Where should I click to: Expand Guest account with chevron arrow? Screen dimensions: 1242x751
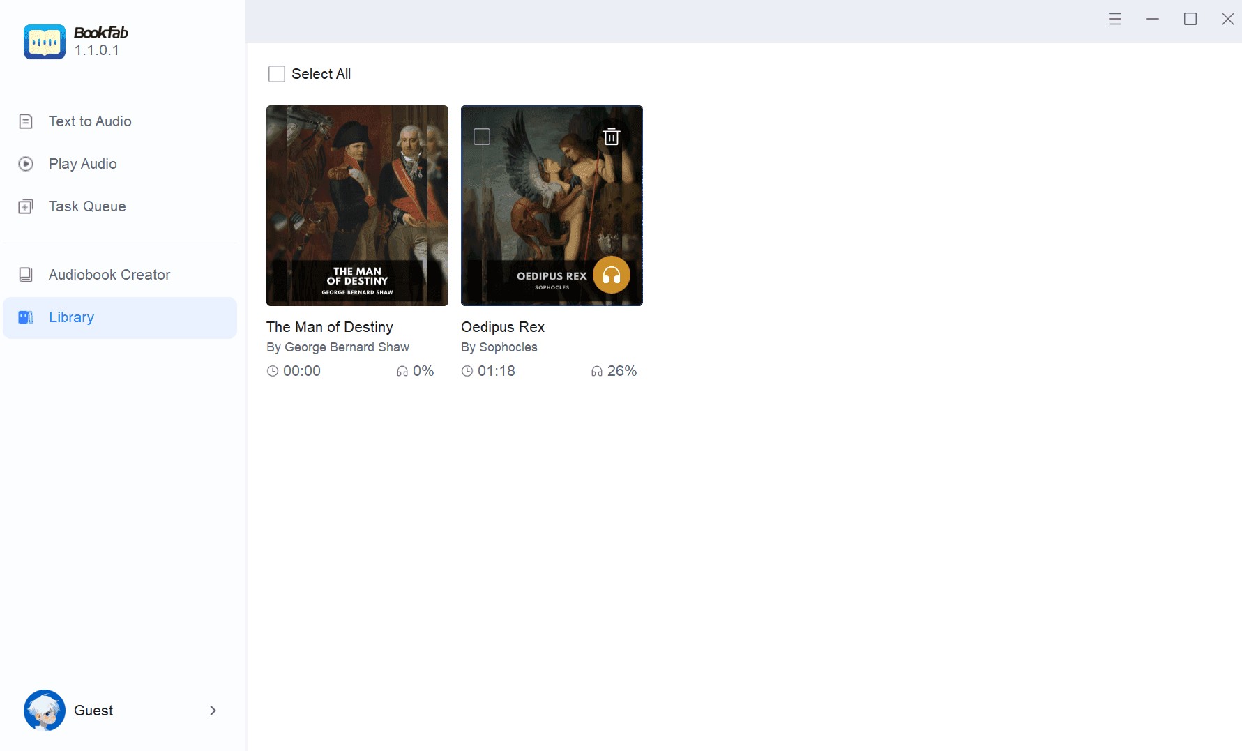click(213, 710)
